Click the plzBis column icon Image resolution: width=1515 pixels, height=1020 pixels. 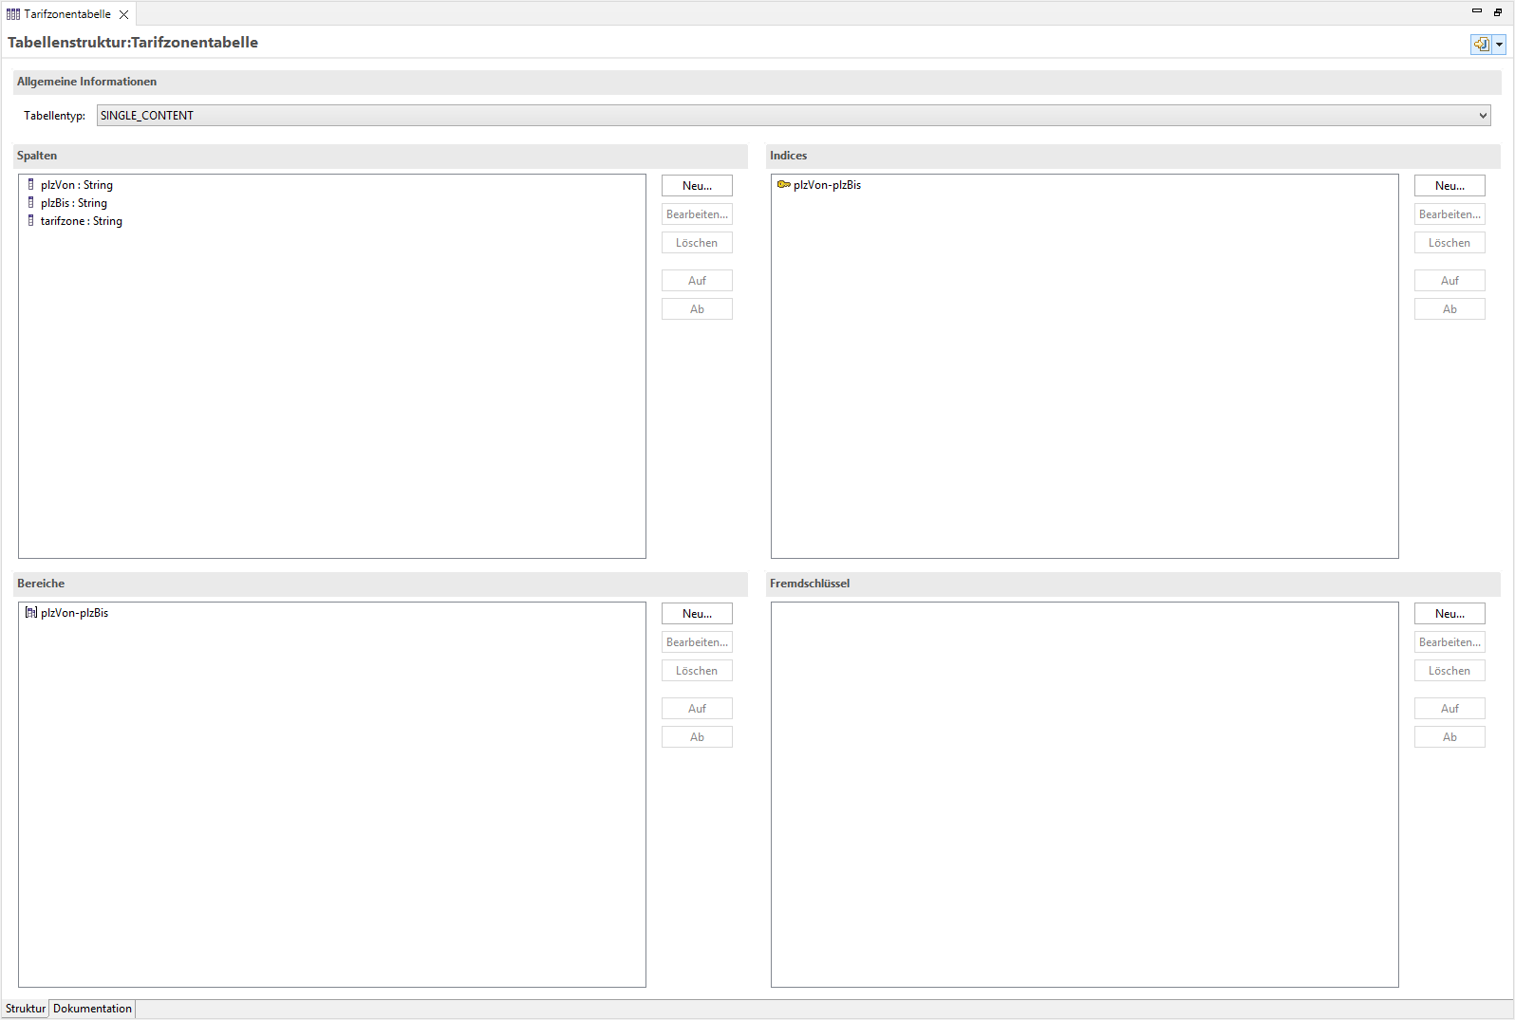30,203
